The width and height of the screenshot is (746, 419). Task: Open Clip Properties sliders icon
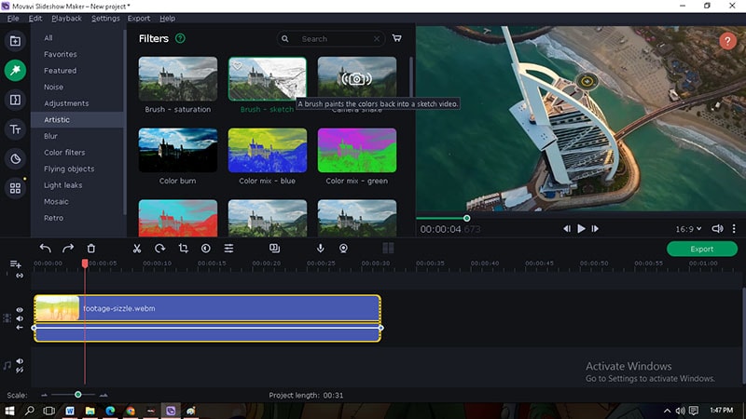tap(228, 248)
